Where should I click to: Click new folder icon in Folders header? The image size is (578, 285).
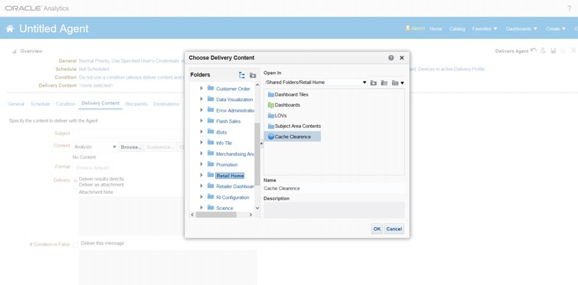[253, 75]
